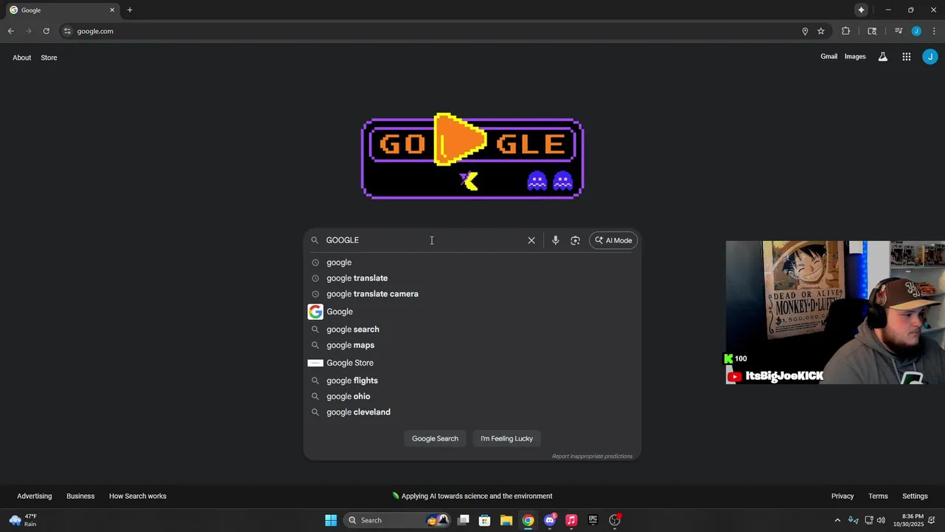This screenshot has width=945, height=532.
Task: Click the Gemini sparkle icon in title bar
Action: (x=861, y=10)
